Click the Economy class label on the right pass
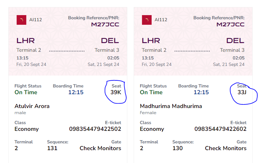This screenshot has width=278, height=163. click(x=152, y=129)
